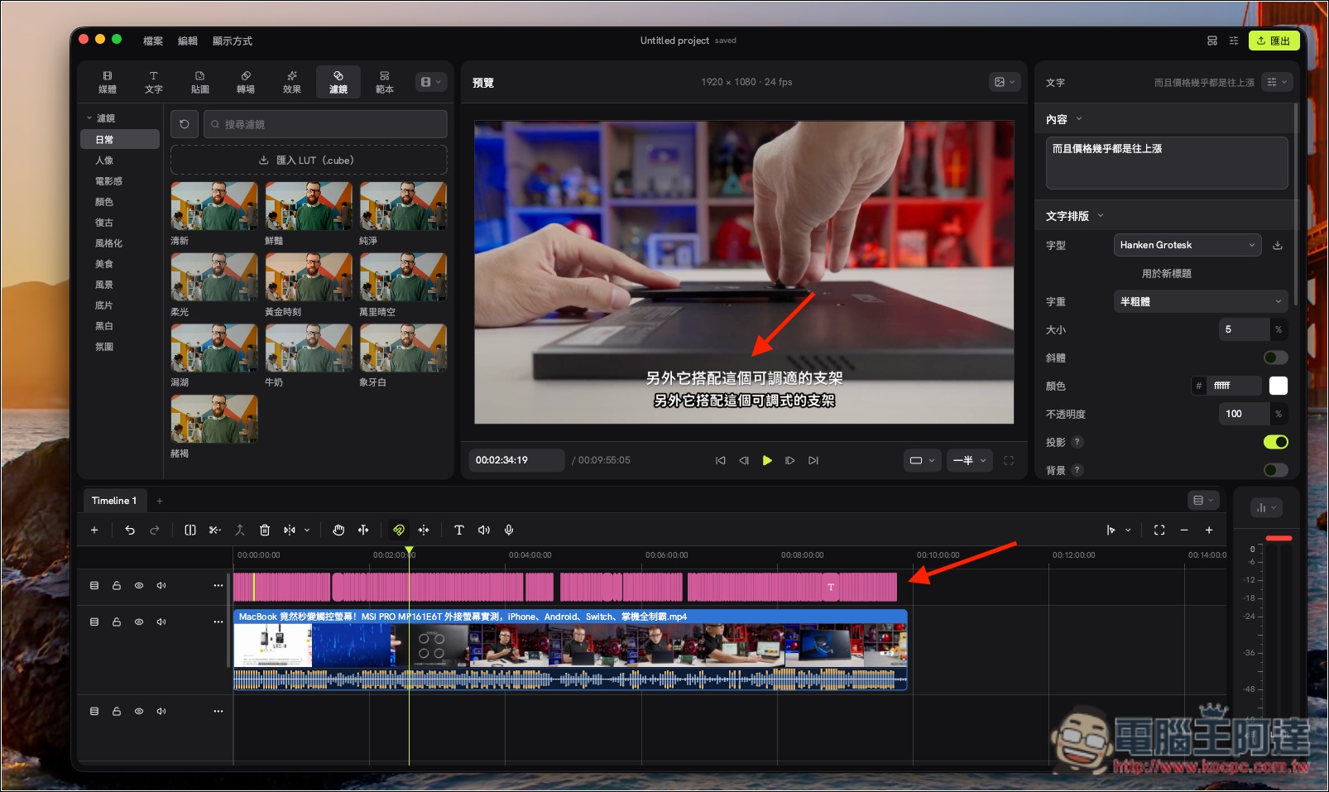
Task: Toggle the 投影 shadow switch off
Action: (x=1276, y=442)
